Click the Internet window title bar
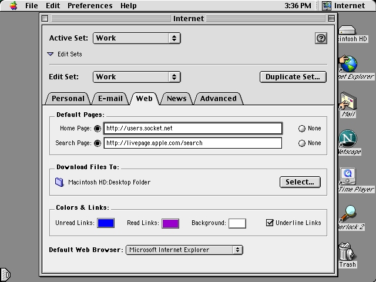Viewport: 376px width, 282px height. 188,18
